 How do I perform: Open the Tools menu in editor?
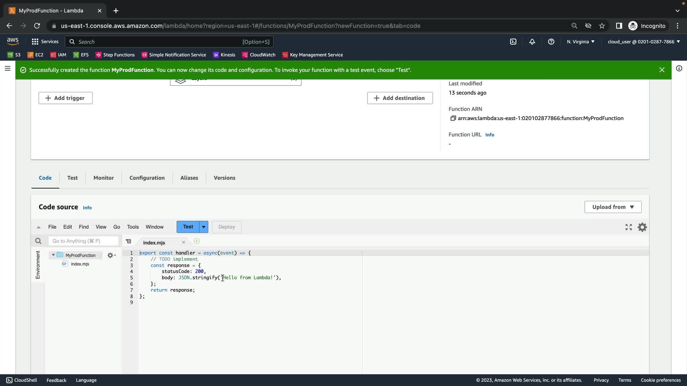click(x=133, y=227)
